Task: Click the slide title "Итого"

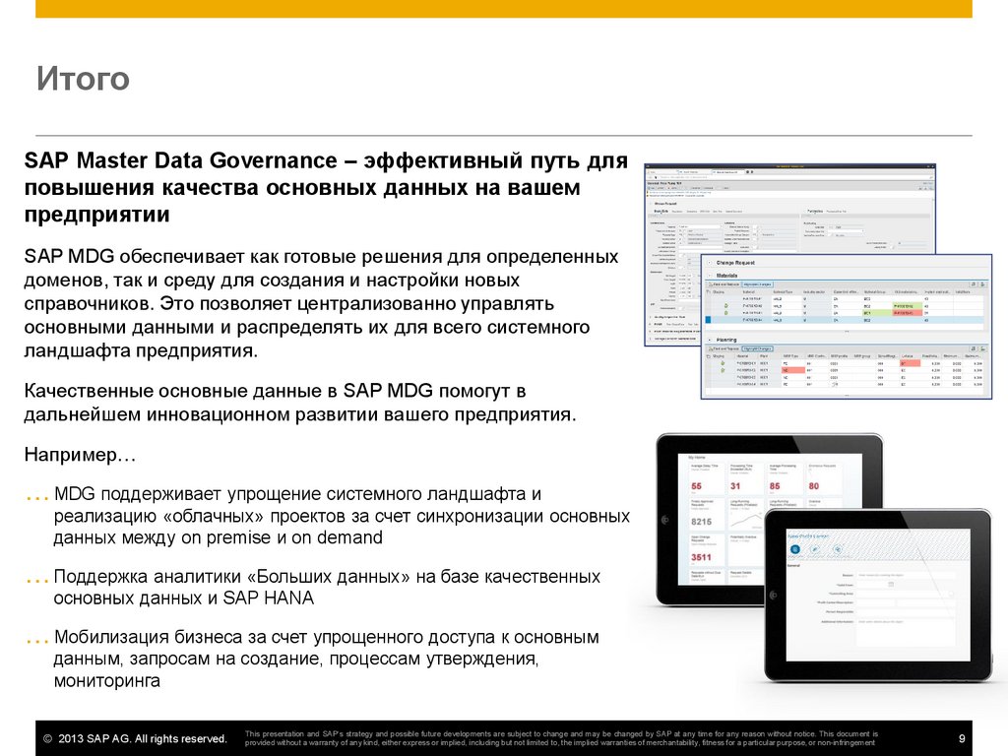Action: tap(83, 79)
